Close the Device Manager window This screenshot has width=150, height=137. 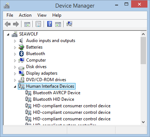[139, 4]
